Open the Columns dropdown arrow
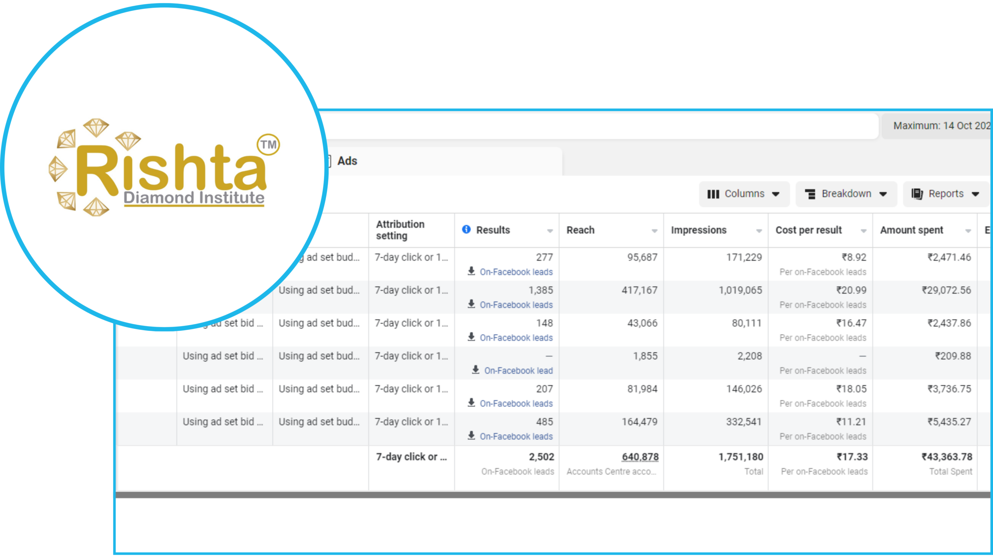The image size is (993, 558). coord(776,194)
